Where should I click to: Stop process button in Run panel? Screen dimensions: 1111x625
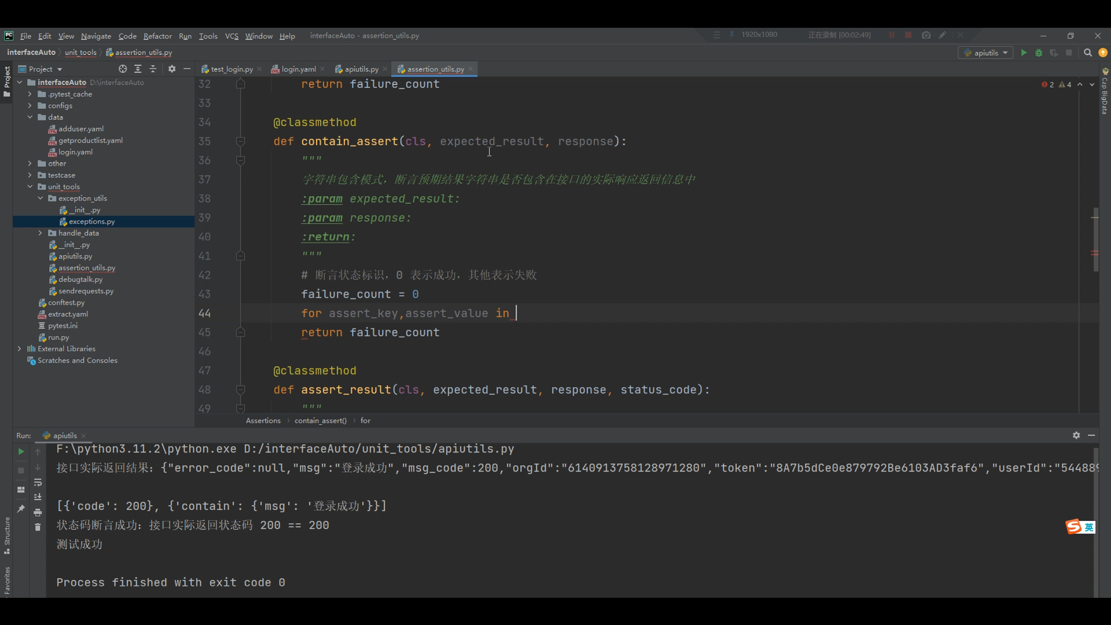point(21,470)
